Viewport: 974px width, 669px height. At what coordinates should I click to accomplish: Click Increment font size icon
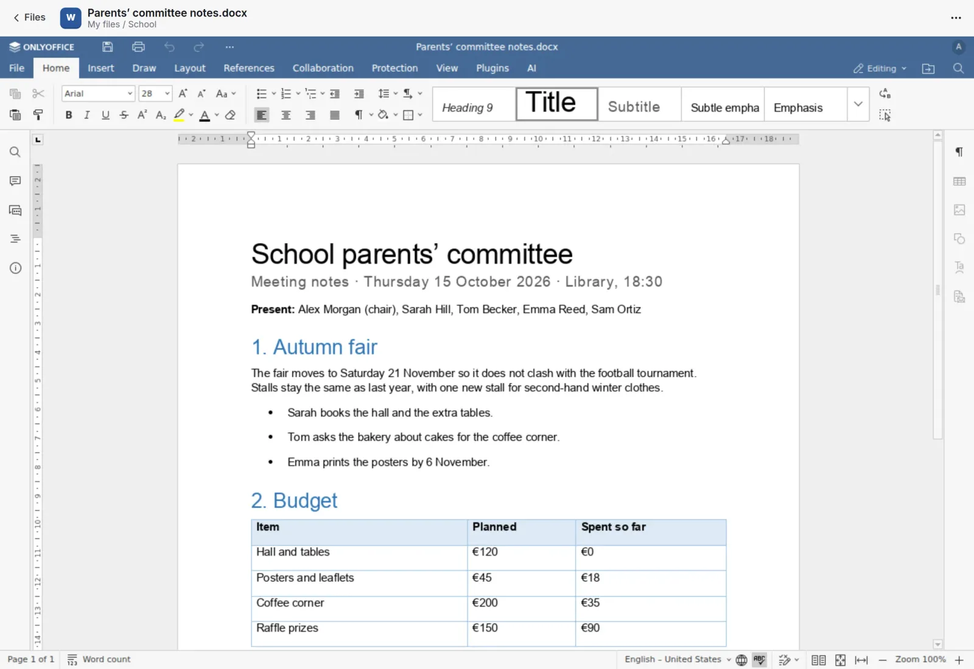[183, 94]
